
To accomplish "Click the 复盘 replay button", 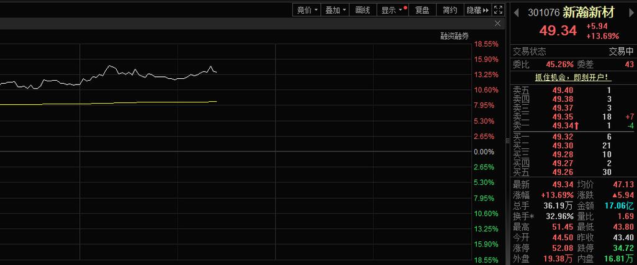I will click(422, 10).
